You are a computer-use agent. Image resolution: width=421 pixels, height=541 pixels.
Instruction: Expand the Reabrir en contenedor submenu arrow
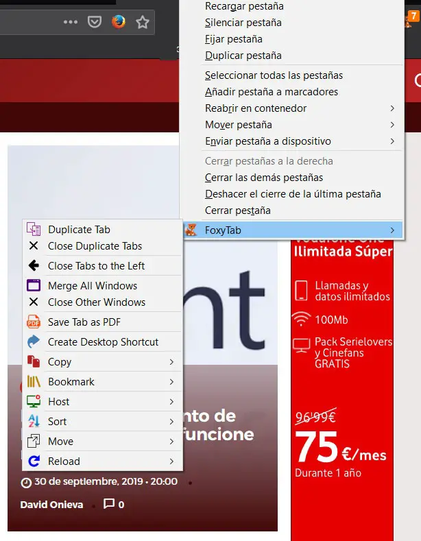pyautogui.click(x=392, y=108)
